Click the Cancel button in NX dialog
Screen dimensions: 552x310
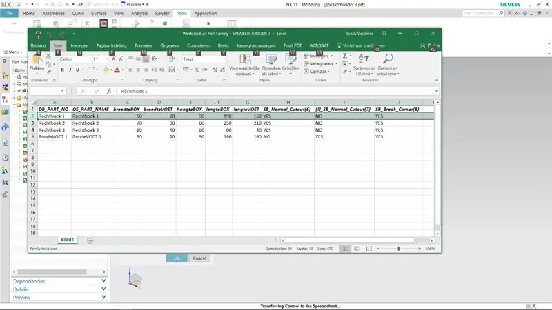coord(199,258)
